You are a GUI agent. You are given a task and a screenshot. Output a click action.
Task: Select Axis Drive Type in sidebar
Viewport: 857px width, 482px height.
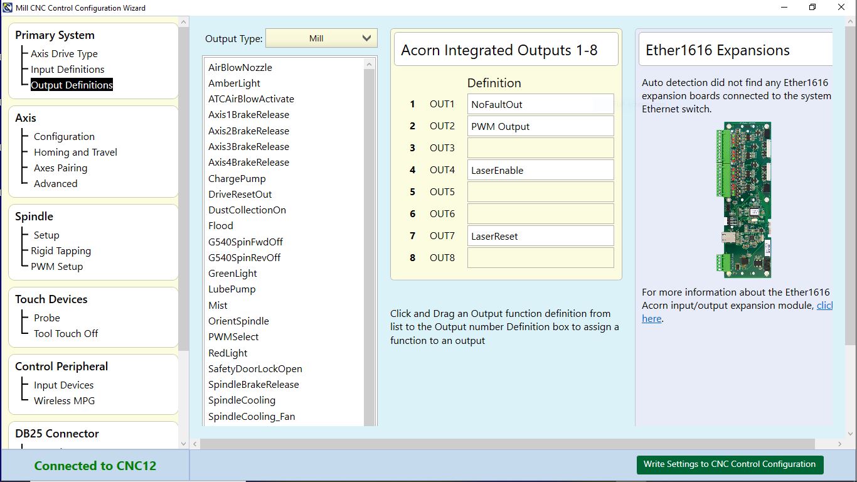tap(64, 53)
